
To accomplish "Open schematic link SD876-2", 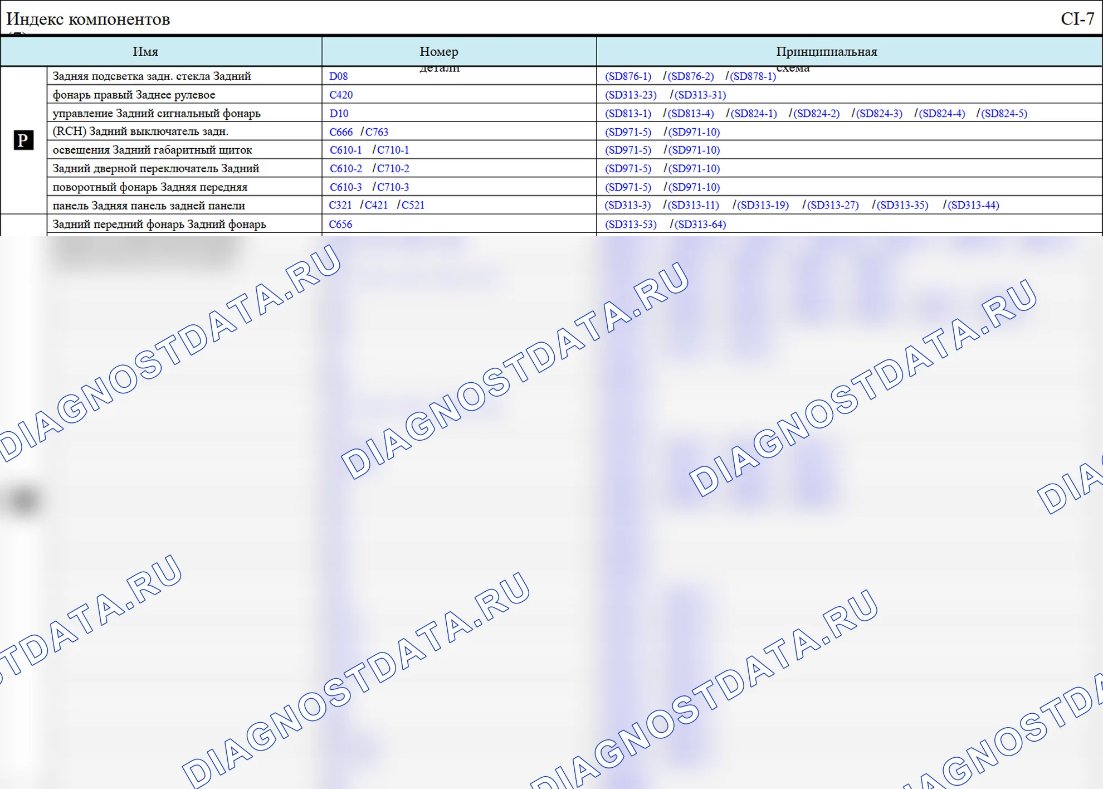I will point(690,76).
